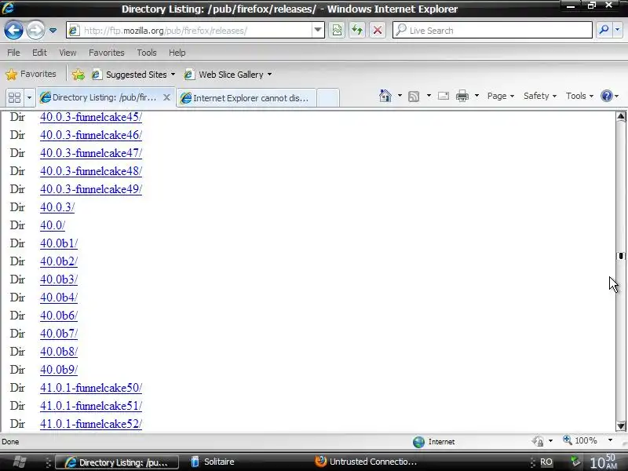The image size is (628, 471).
Task: Open the 40.0.3-funnelcake49/ directory link
Action: (91, 189)
